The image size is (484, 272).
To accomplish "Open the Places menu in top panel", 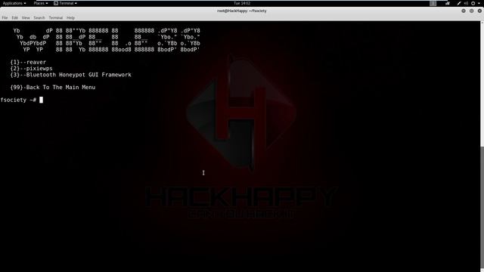I will [41, 3].
